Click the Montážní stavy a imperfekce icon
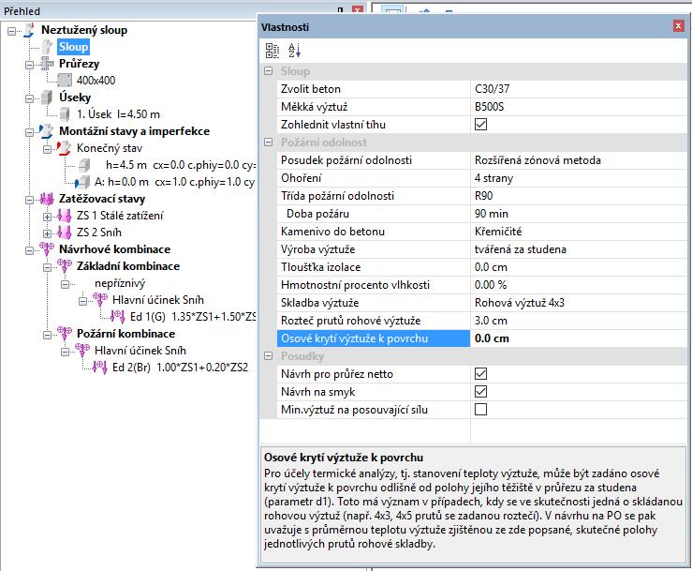The image size is (692, 571). click(x=46, y=131)
